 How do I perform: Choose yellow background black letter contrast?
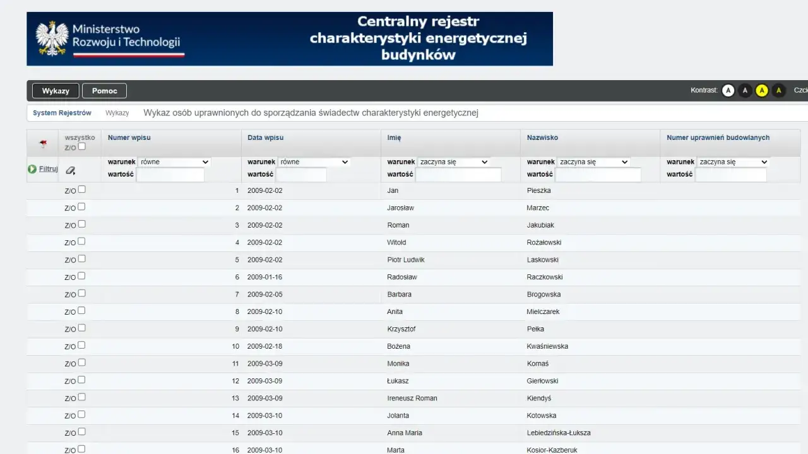click(762, 91)
